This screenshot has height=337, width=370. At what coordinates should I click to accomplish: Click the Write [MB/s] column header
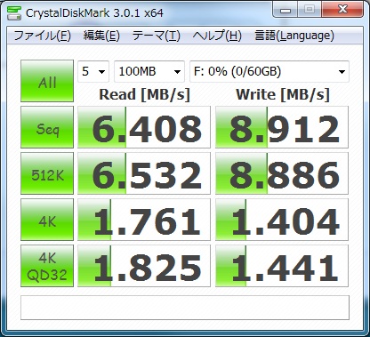283,95
